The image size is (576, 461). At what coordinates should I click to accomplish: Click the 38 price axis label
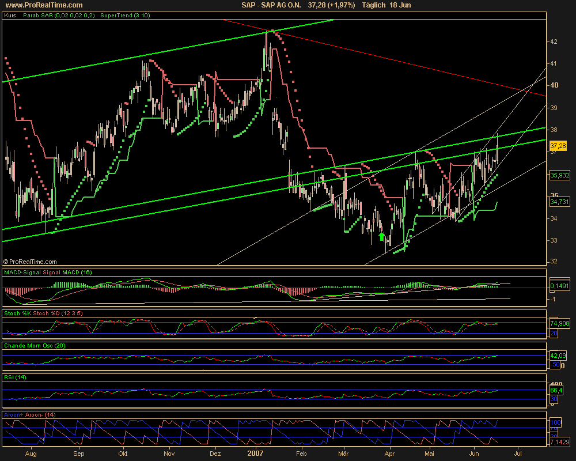553,130
